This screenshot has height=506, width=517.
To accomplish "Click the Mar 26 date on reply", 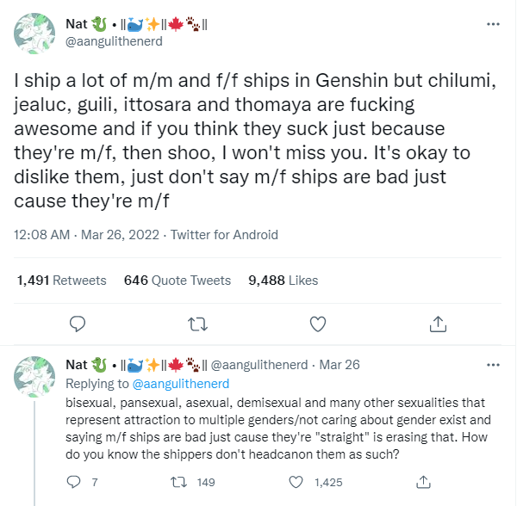I will pos(339,365).
